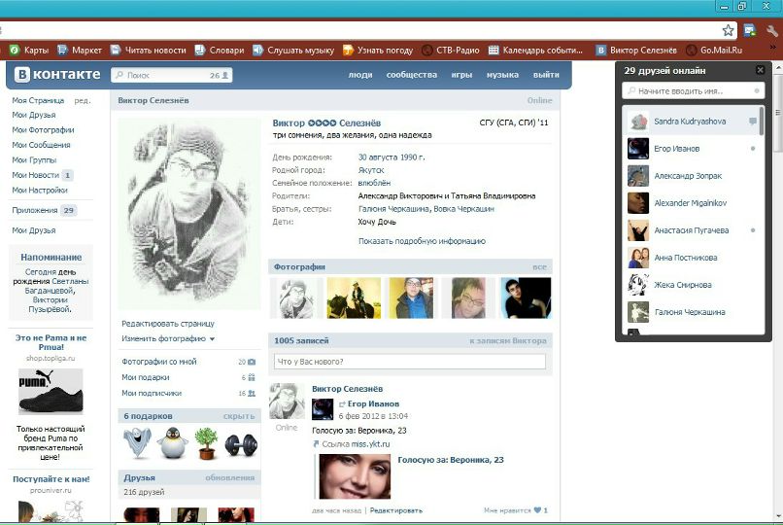Hide the gifts section with скрыть

239,416
